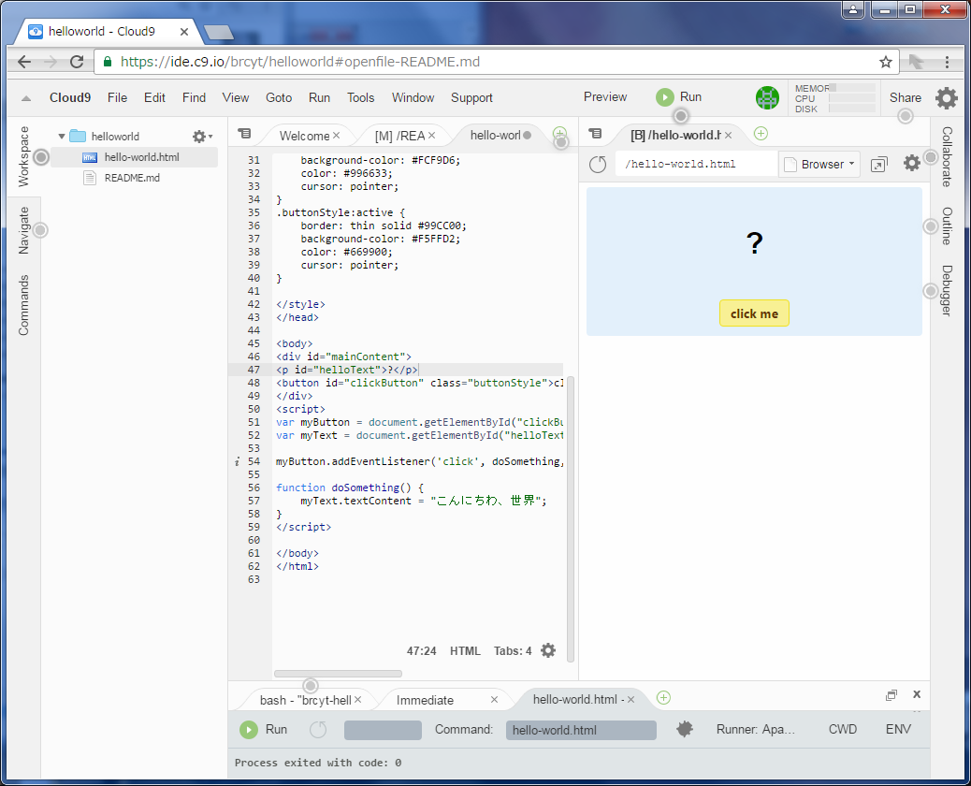The image size is (971, 786).
Task: Click the Preview button in the menu bar
Action: 605,97
